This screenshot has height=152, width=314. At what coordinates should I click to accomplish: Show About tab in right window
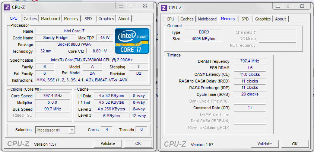tap(280, 19)
